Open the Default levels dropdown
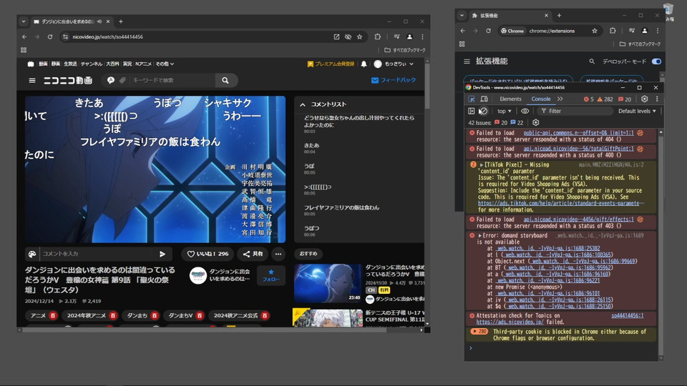 coord(637,112)
